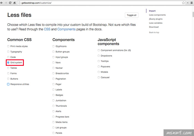Uncheck the Grid system checkbox

coord(8,62)
